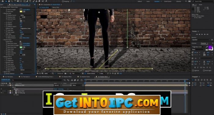The width and height of the screenshot is (214, 115).
Task: Open the viewer resolution Full dropdown
Action: pyautogui.click(x=76, y=73)
